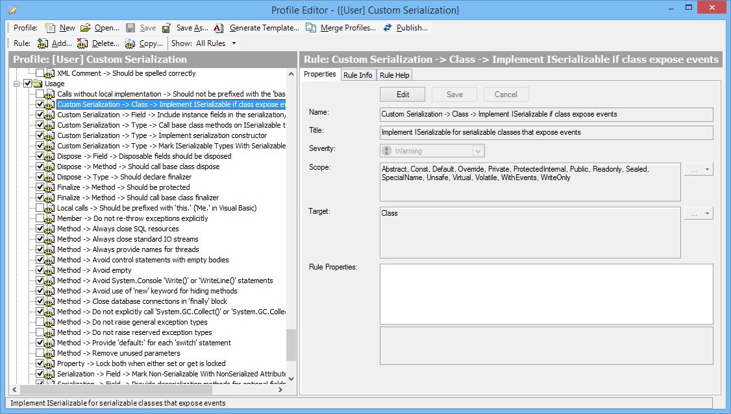Viewport: 731px width, 414px height.
Task: Click the Usage folder icon in tree
Action: [x=38, y=84]
